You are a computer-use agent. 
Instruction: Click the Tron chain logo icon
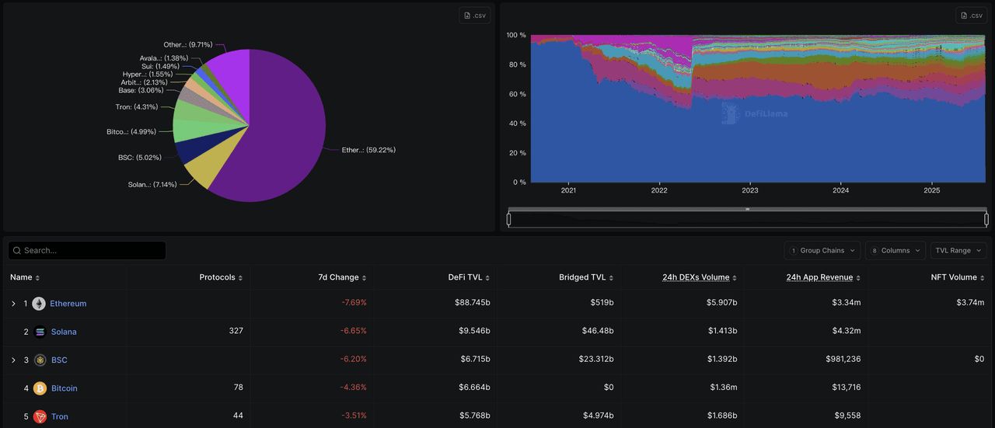point(40,417)
